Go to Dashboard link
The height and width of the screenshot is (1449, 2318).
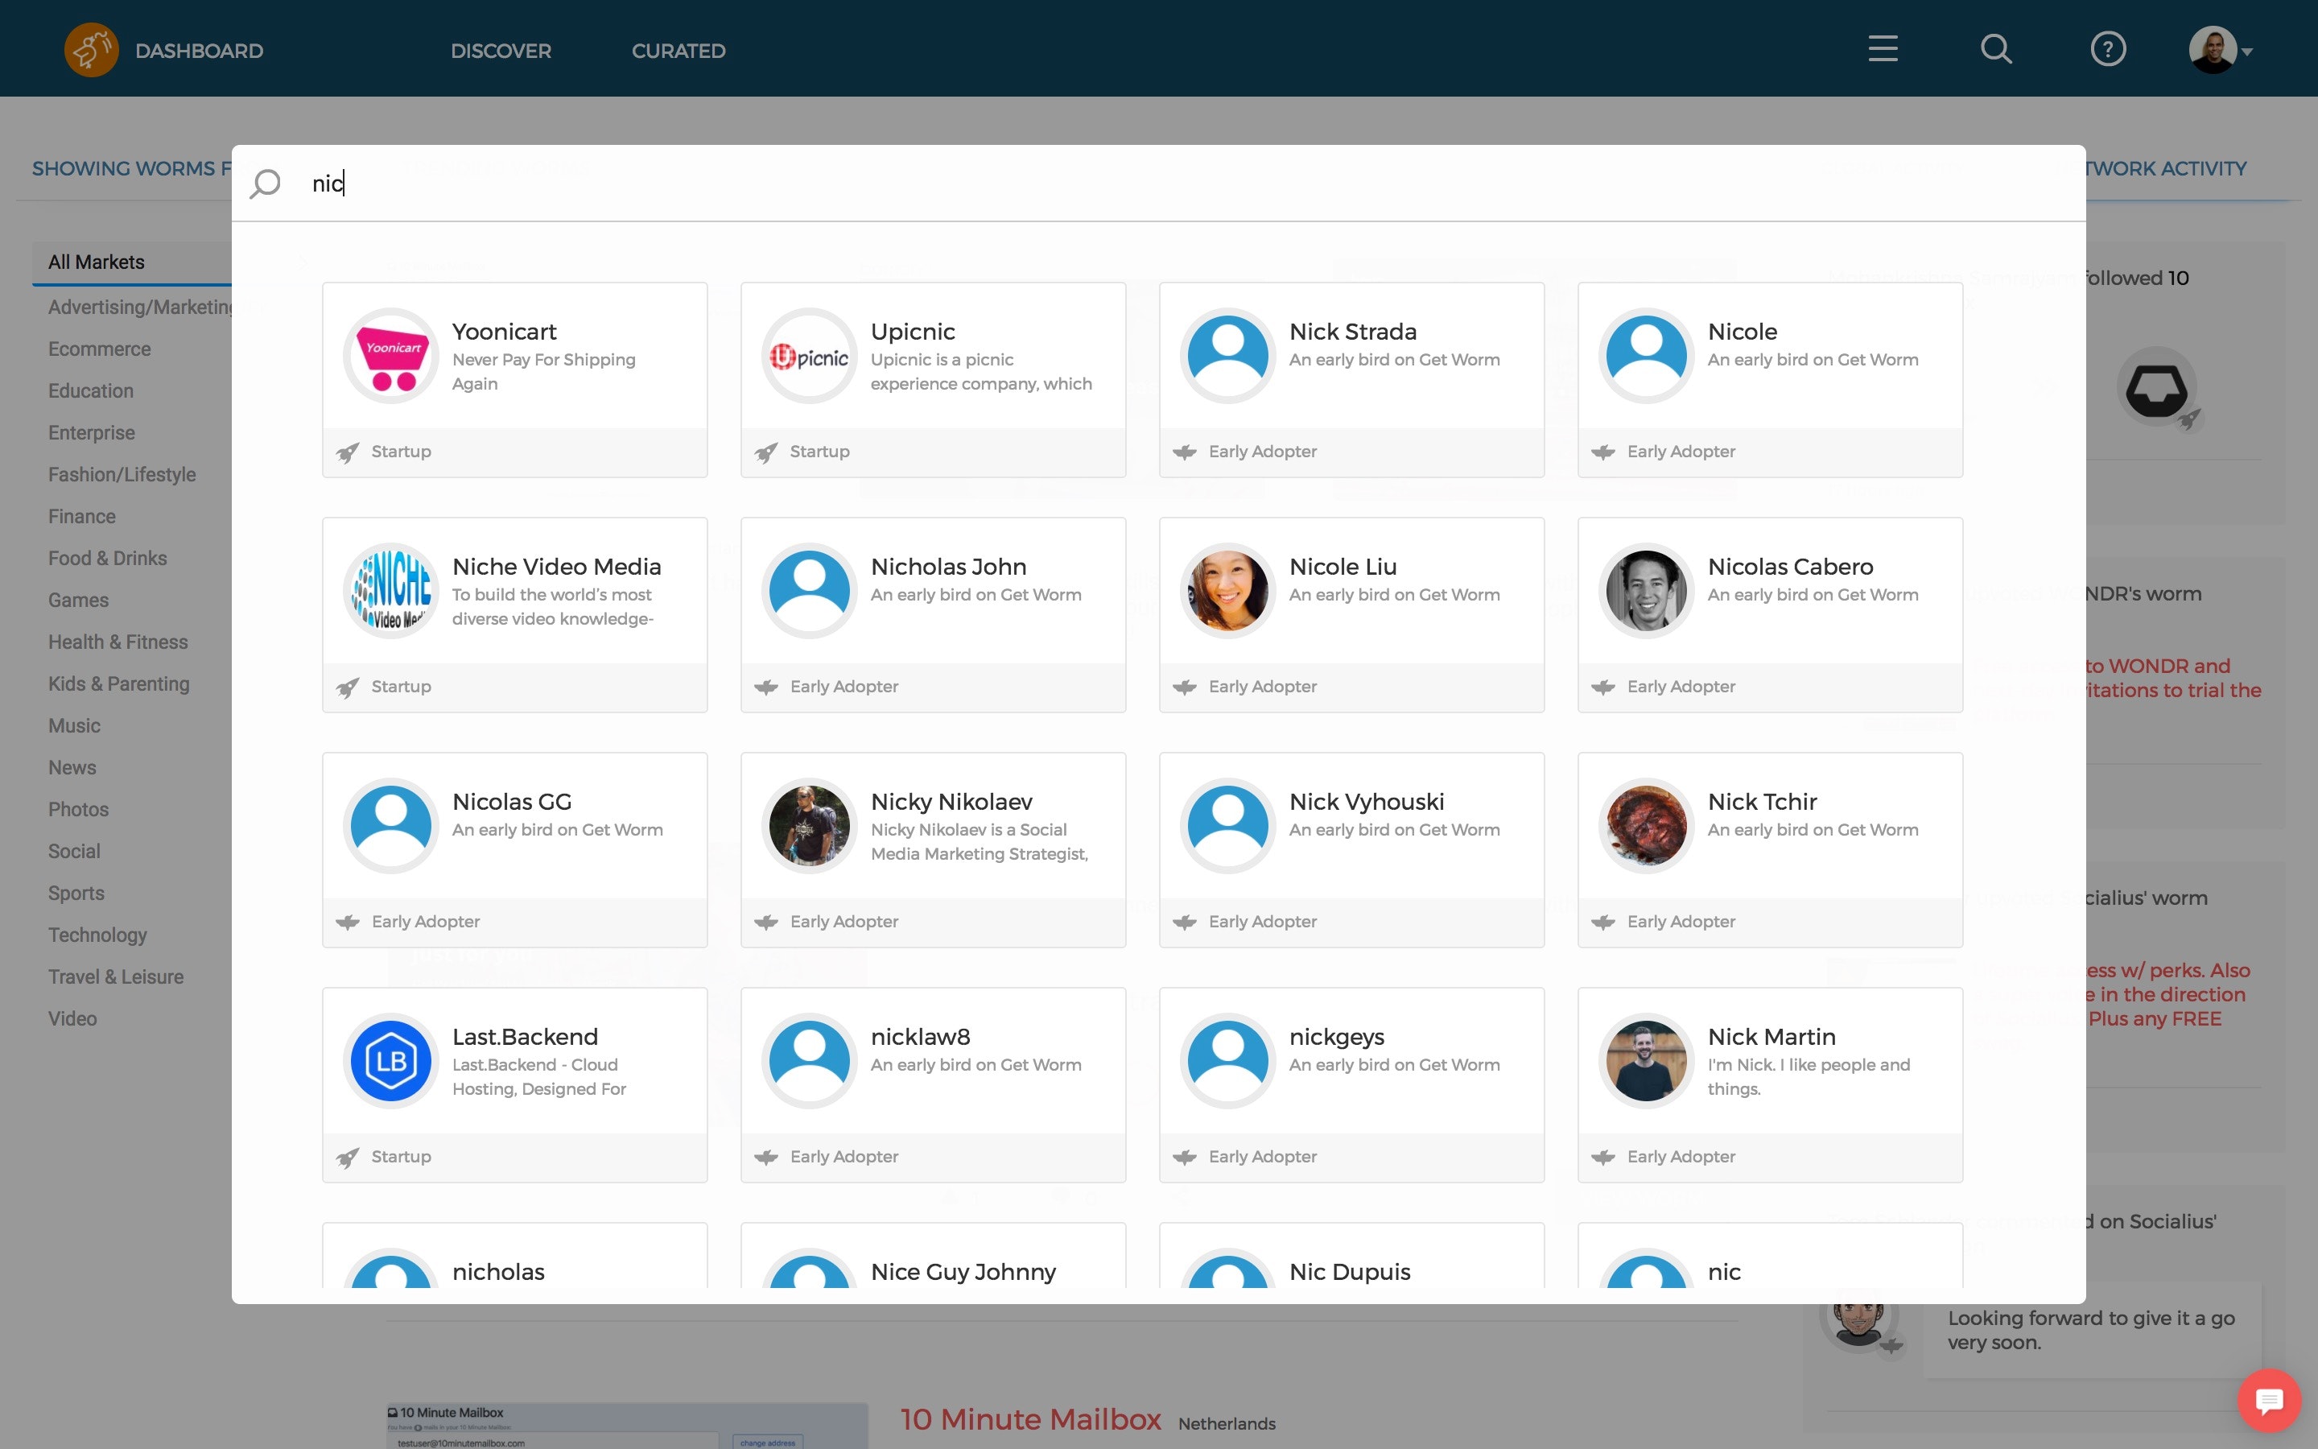tap(198, 51)
